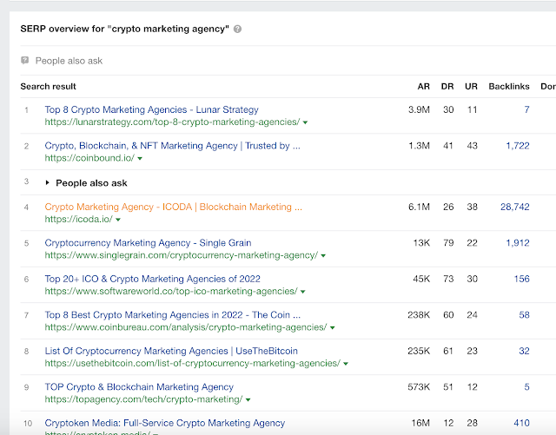Click the People also ask label under title
Viewport: 556px width, 435px height.
coord(69,61)
